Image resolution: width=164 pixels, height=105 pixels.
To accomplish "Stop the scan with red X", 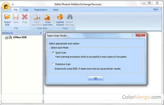I will click(x=25, y=18).
